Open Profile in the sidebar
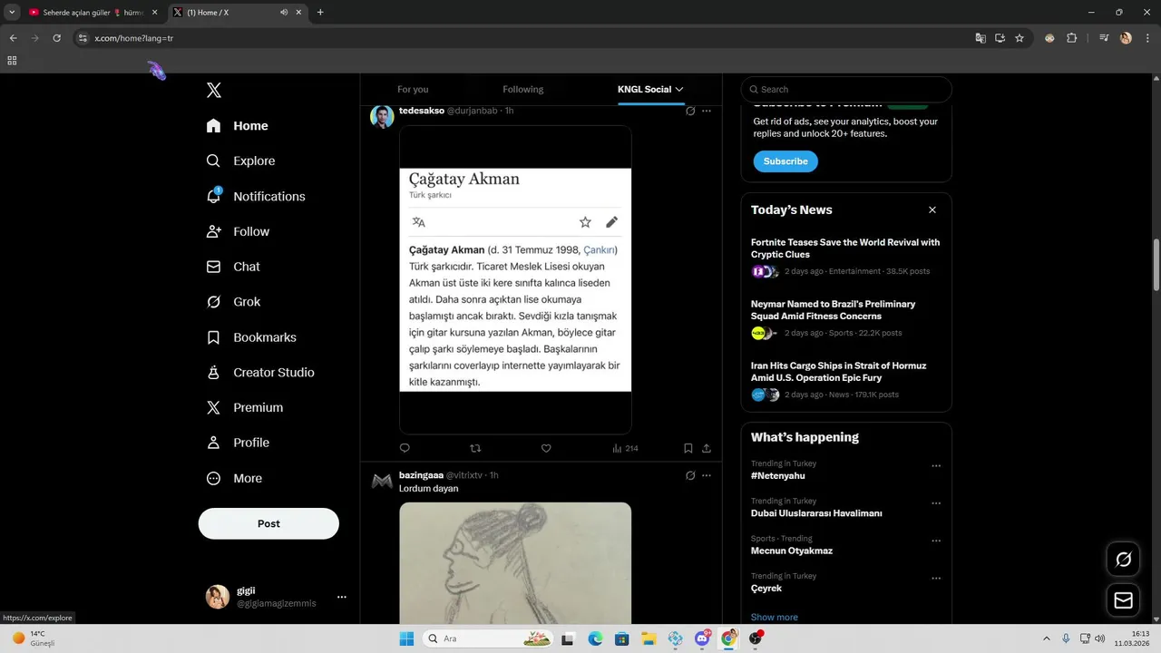The width and height of the screenshot is (1161, 653). (x=238, y=443)
